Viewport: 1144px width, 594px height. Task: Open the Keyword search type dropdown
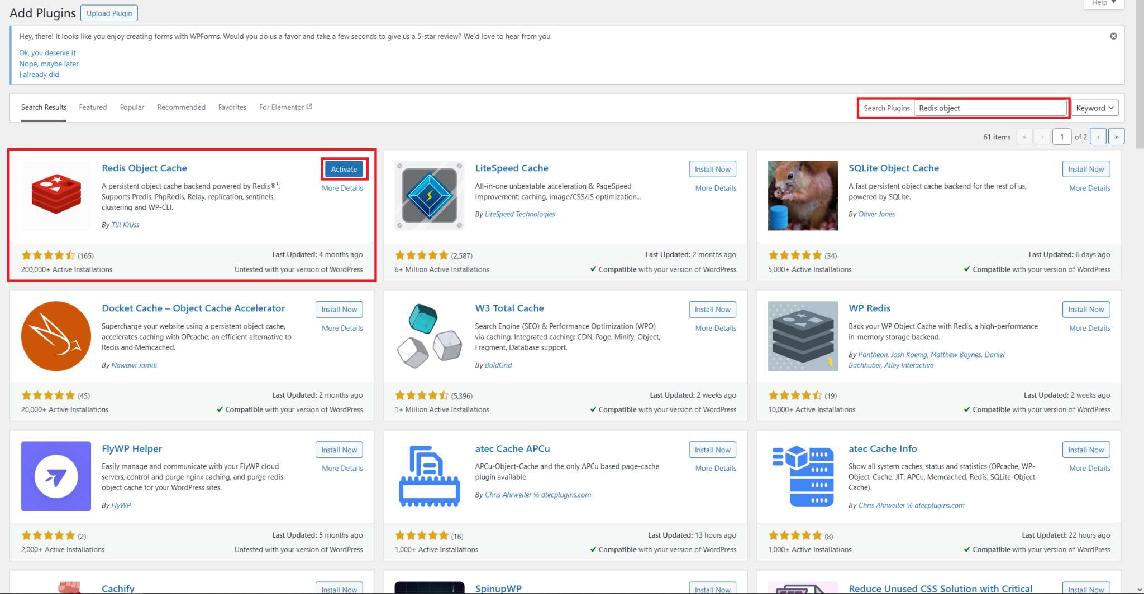pyautogui.click(x=1095, y=108)
